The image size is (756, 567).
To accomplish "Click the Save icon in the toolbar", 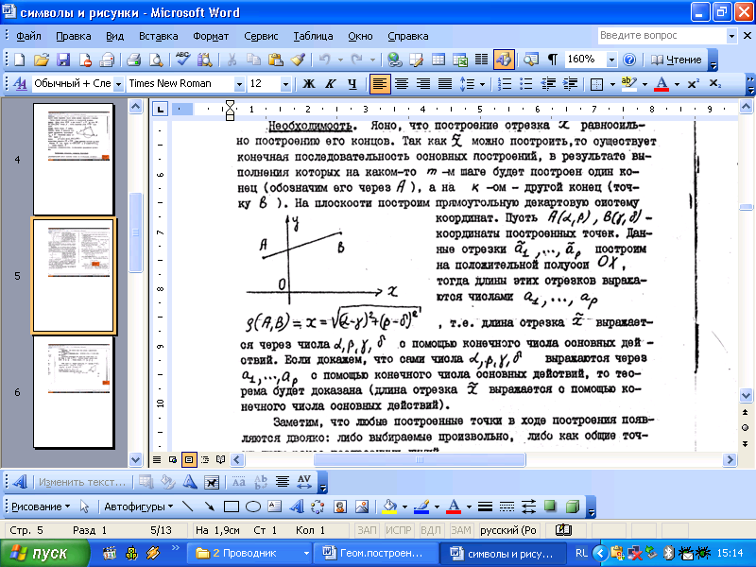I will tap(62, 60).
